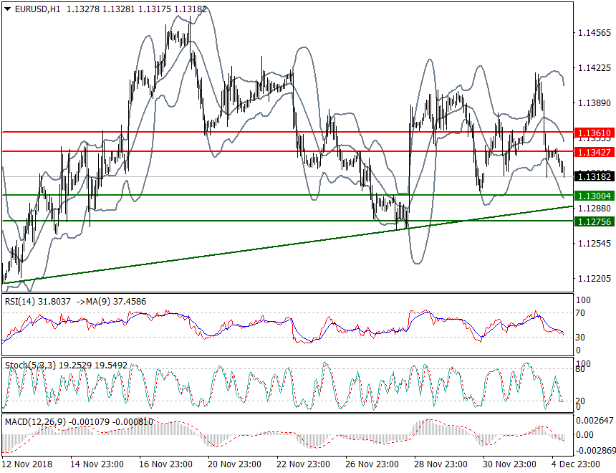
Task: Click the 4 Dec 23:00 time label
Action: click(x=576, y=464)
